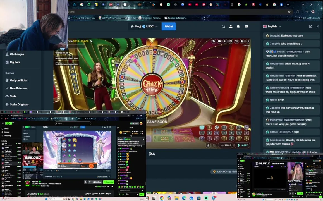Image resolution: width=323 pixels, height=201 pixels.
Task: Open the 'Timeline of Roman...' bookmark
Action: [x=149, y=18]
